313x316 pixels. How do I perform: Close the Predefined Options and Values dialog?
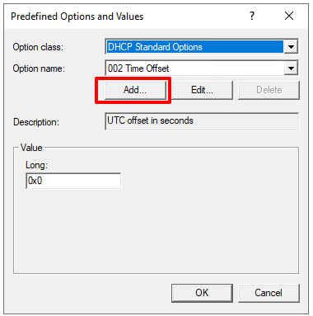[x=289, y=16]
